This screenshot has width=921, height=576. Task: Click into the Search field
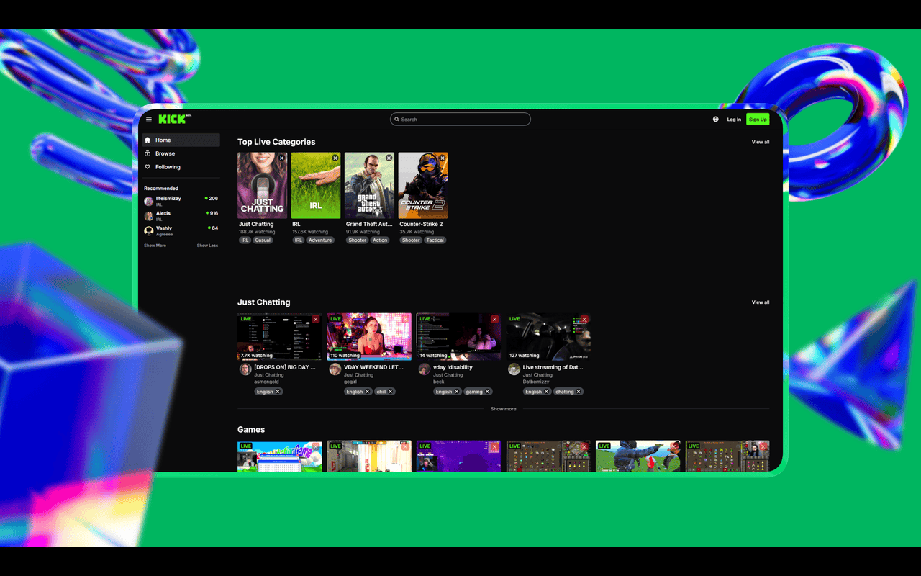pyautogui.click(x=460, y=120)
